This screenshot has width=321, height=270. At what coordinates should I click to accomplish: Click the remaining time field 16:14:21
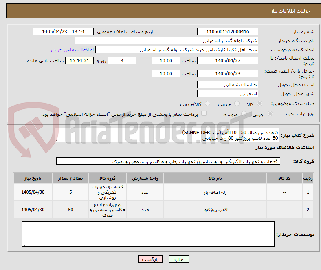(x=79, y=60)
